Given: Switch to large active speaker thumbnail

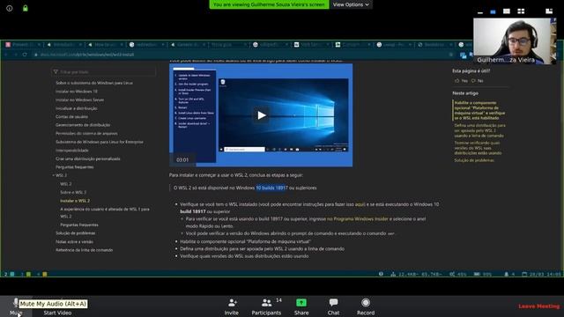Looking at the screenshot, I should pyautogui.click(x=507, y=11).
